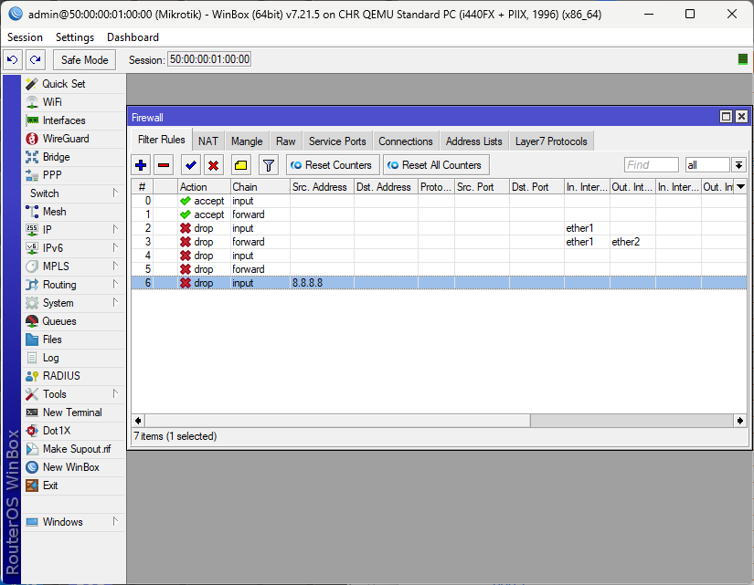Click the Session address field
The width and height of the screenshot is (754, 585).
[x=209, y=59]
